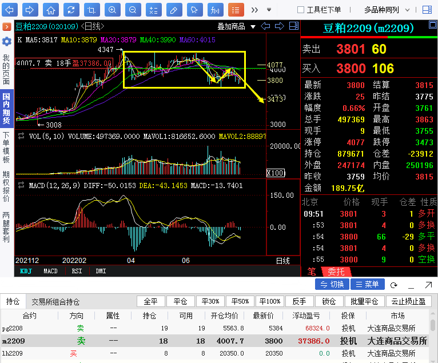Click the zoom out magnifier icon

[x=132, y=10]
